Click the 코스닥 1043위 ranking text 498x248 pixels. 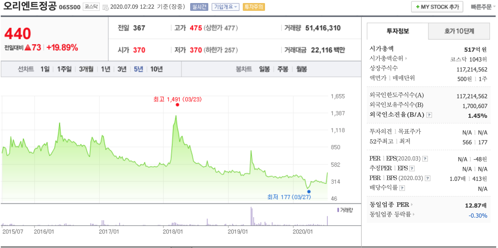469,59
